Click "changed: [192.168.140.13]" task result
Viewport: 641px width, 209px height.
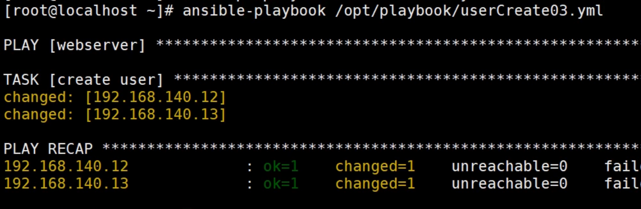(x=115, y=114)
